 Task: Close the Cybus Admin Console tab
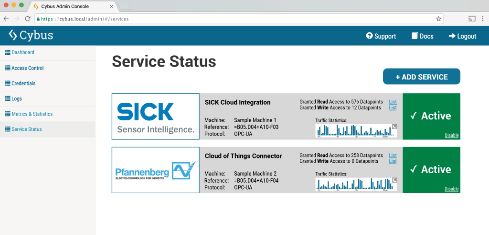pos(111,6)
